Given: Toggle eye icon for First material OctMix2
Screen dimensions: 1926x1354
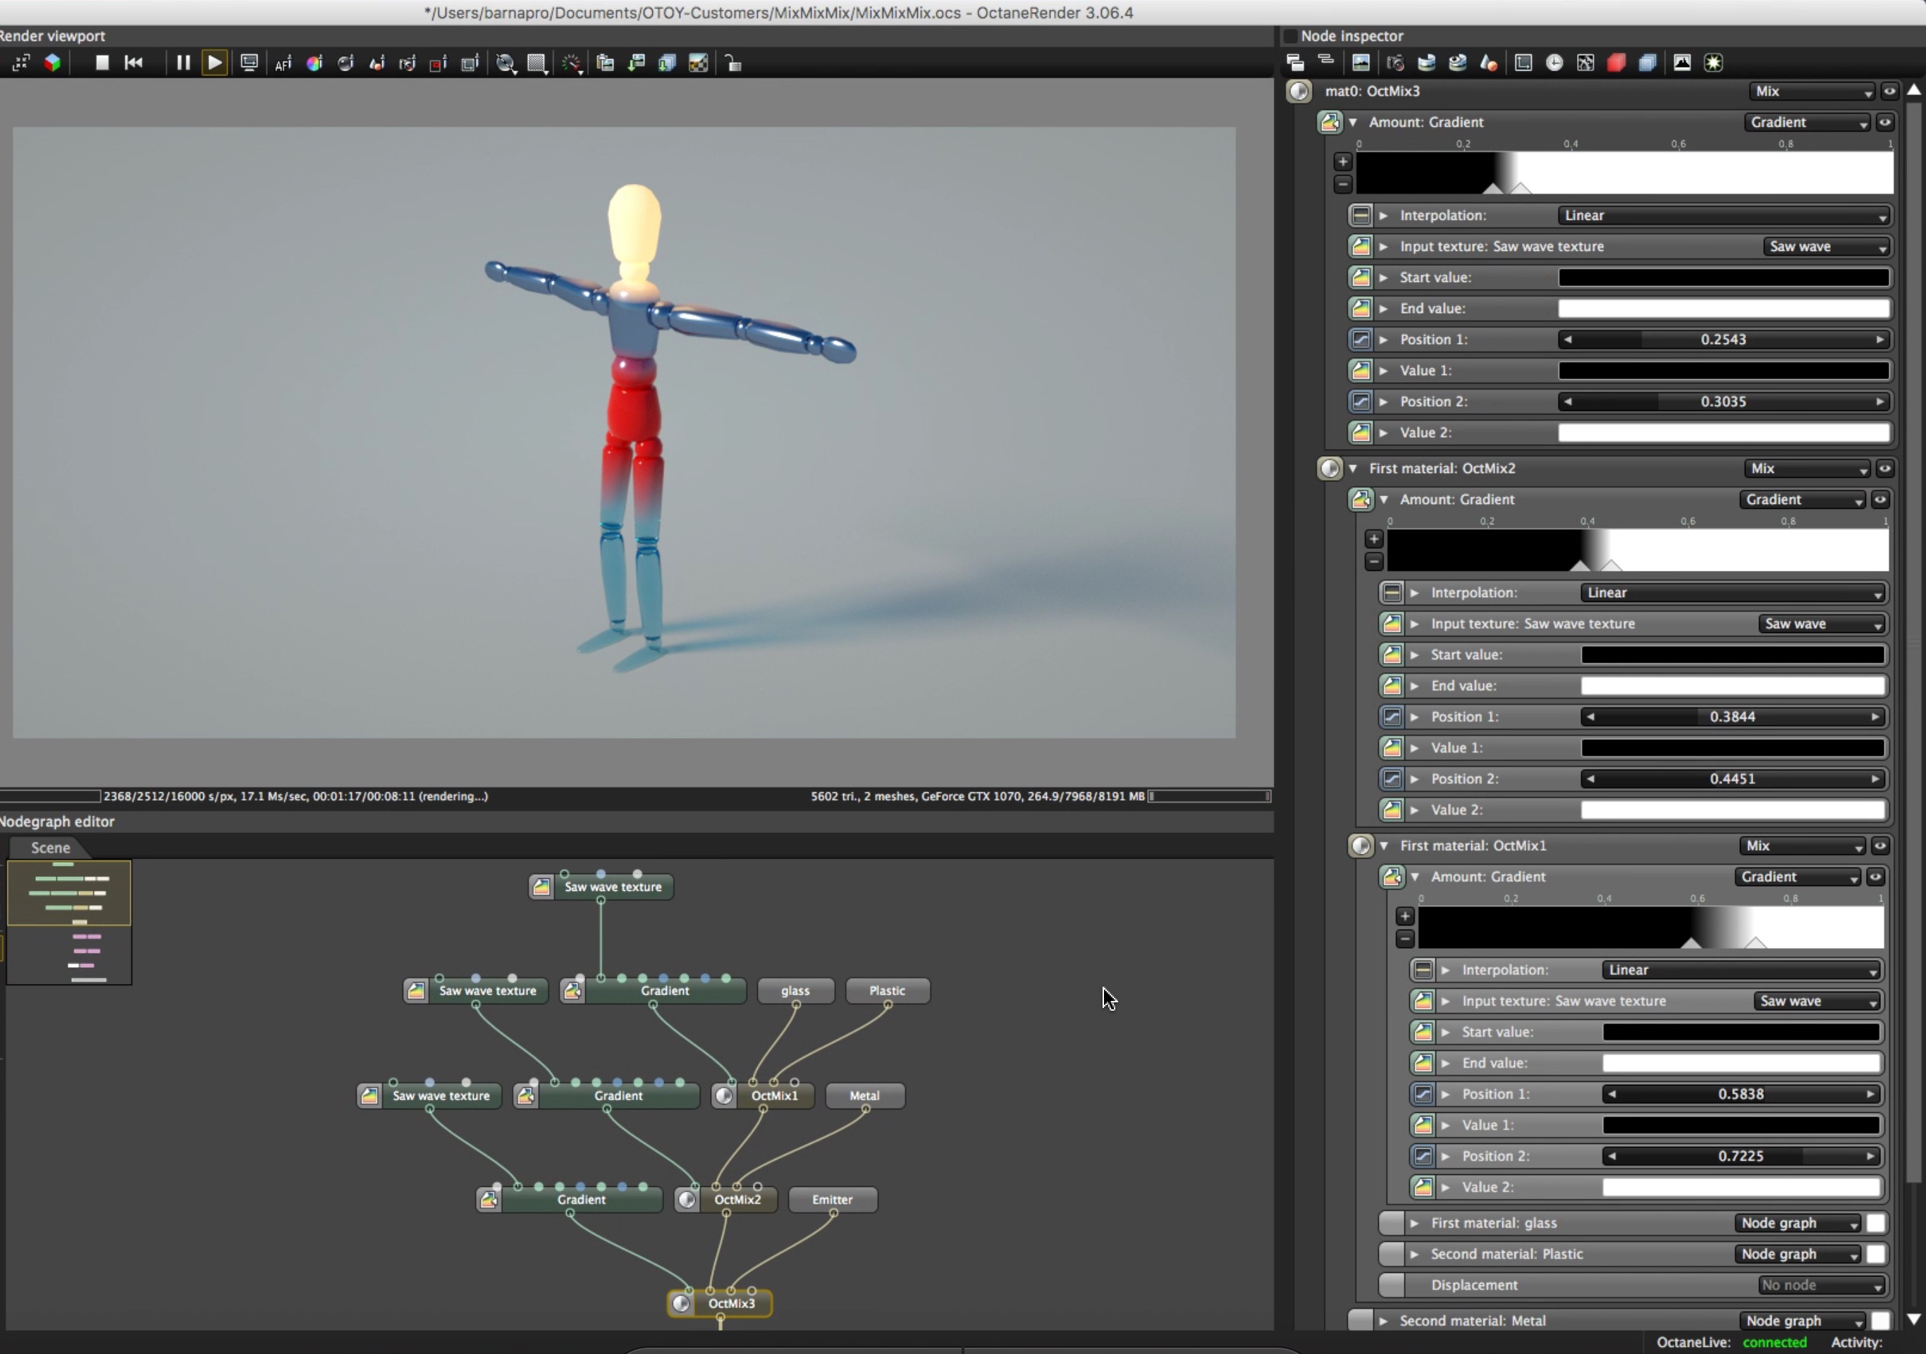Looking at the screenshot, I should 1885,468.
